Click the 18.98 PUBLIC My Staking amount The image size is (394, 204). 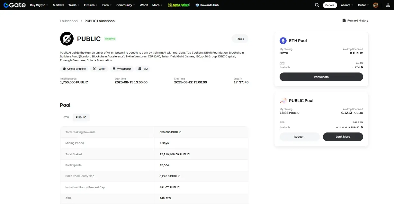tap(290, 113)
